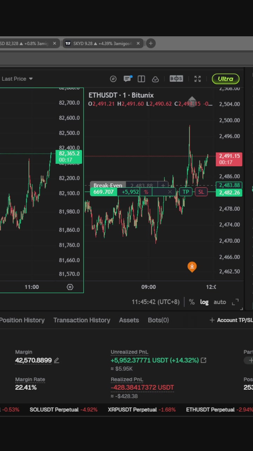Toggle auto scale mode
This screenshot has height=451, width=253.
coord(220,302)
